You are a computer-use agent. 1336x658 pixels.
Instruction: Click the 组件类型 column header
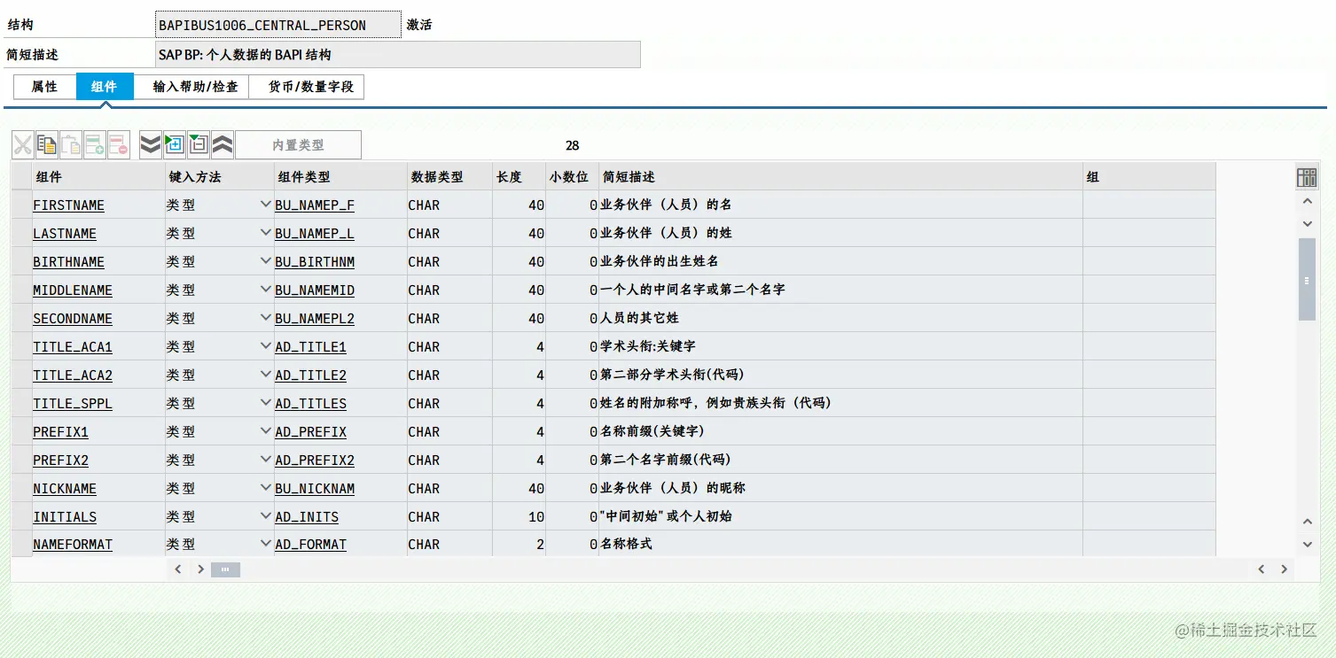(x=340, y=177)
